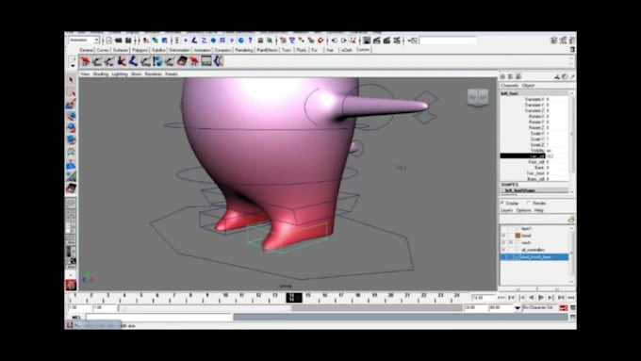Click the Save Scene icon

pos(128,41)
